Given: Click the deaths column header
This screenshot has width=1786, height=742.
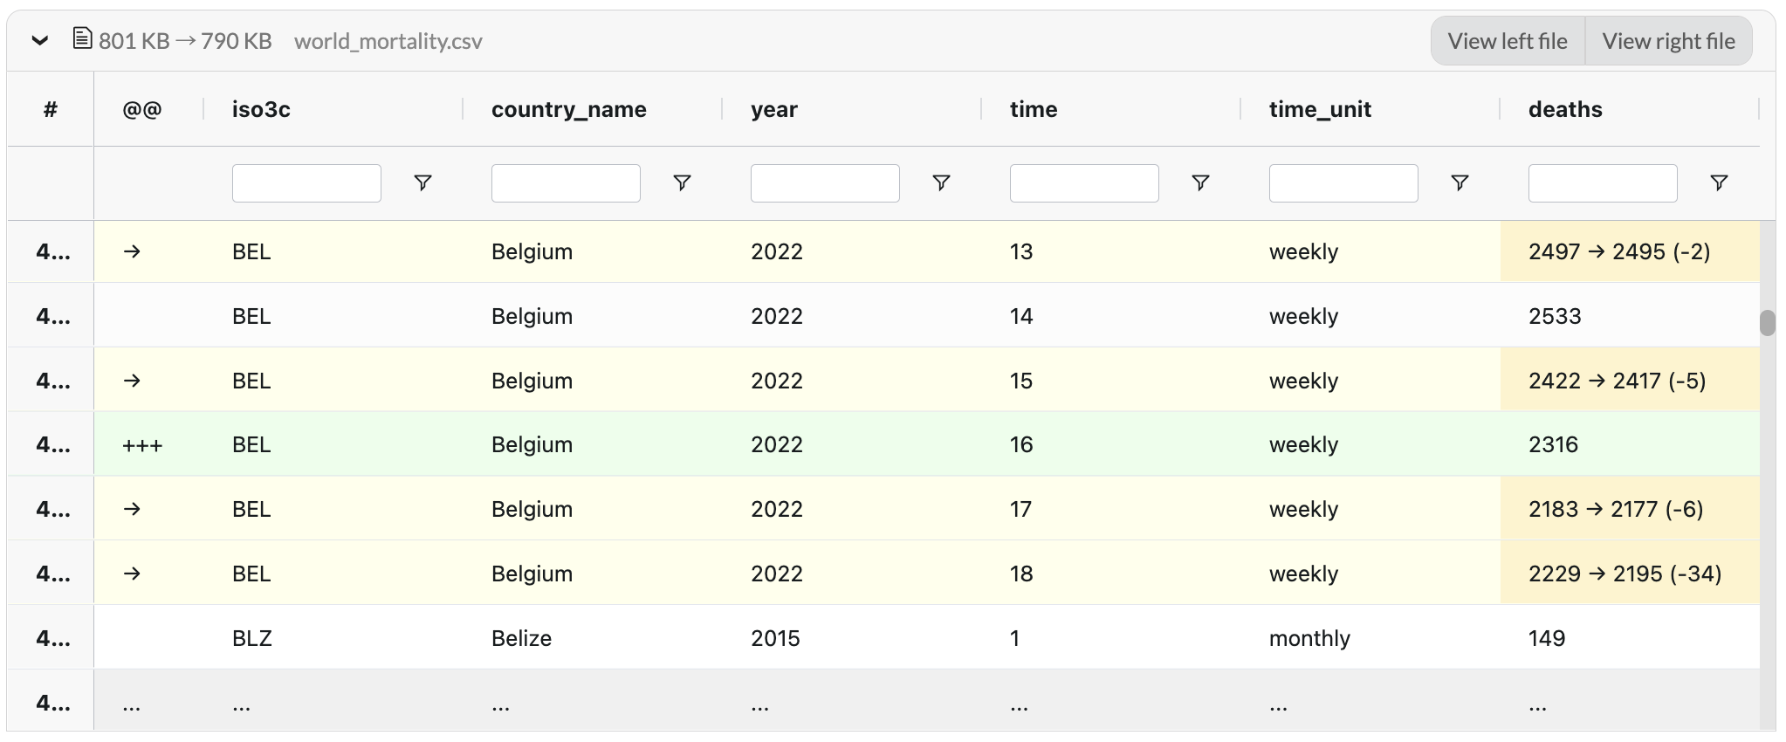Looking at the screenshot, I should pyautogui.click(x=1563, y=108).
